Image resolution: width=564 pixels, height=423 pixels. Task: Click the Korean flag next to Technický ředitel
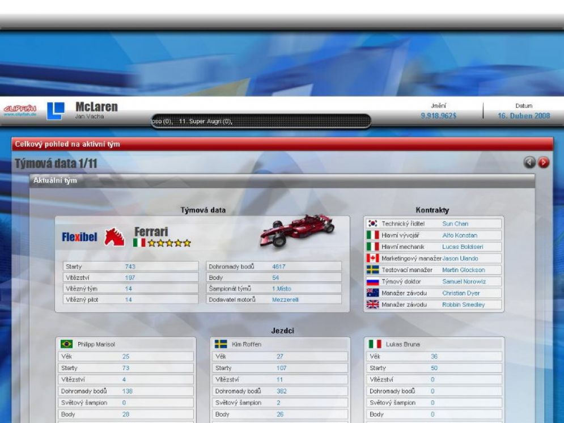[372, 223]
